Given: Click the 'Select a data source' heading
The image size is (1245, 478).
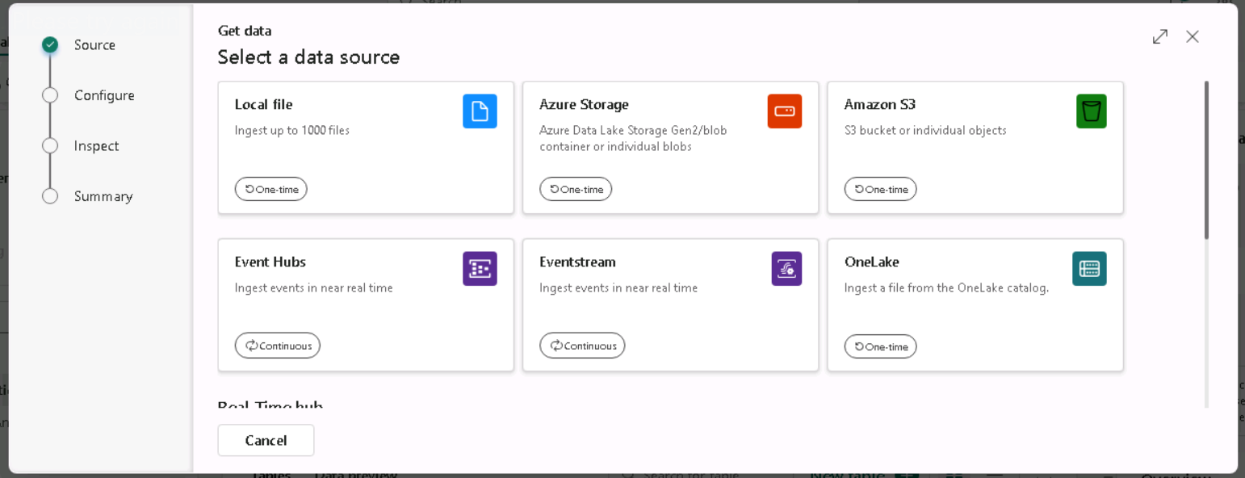Looking at the screenshot, I should [308, 57].
